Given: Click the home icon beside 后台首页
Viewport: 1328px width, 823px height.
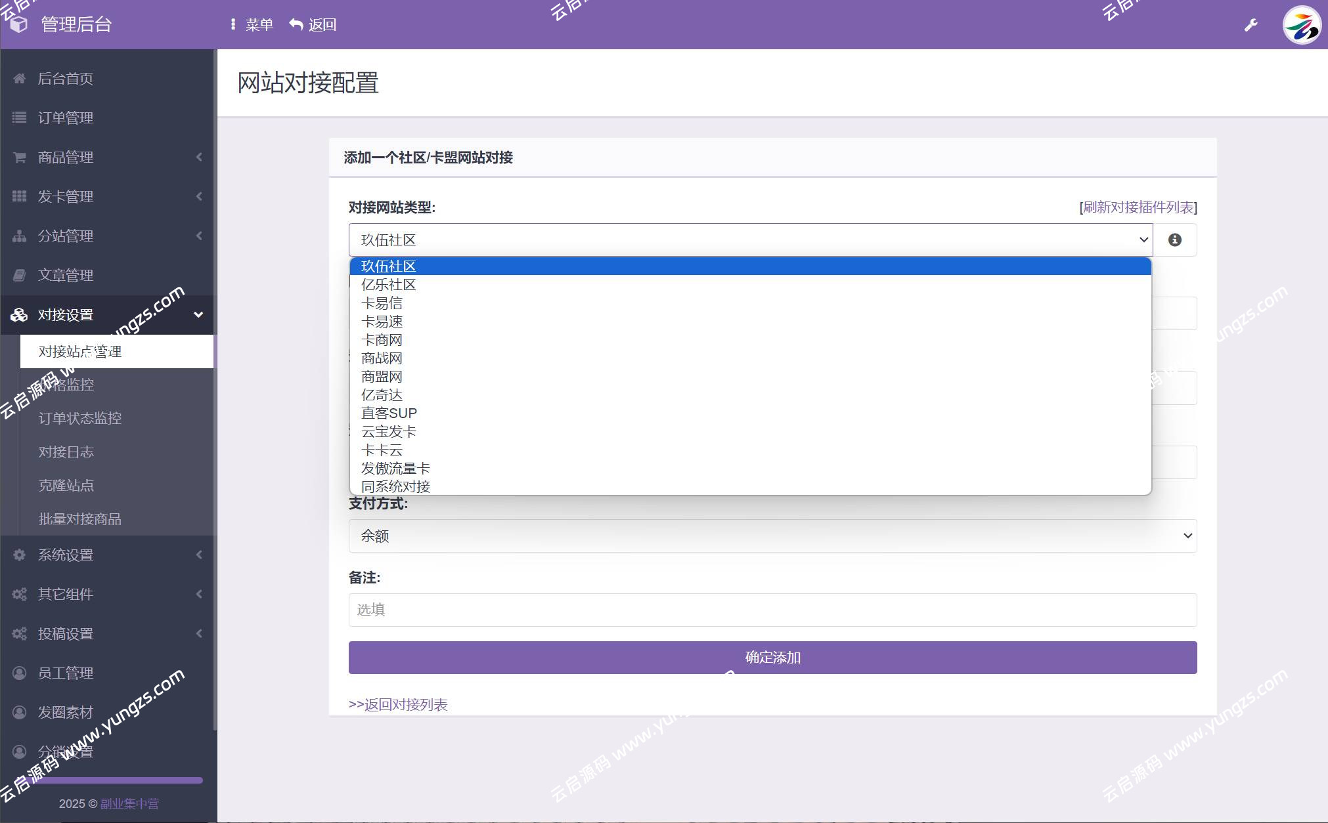Looking at the screenshot, I should 19,78.
